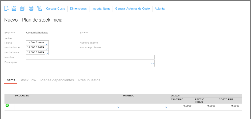Click the new document icon

7,8
